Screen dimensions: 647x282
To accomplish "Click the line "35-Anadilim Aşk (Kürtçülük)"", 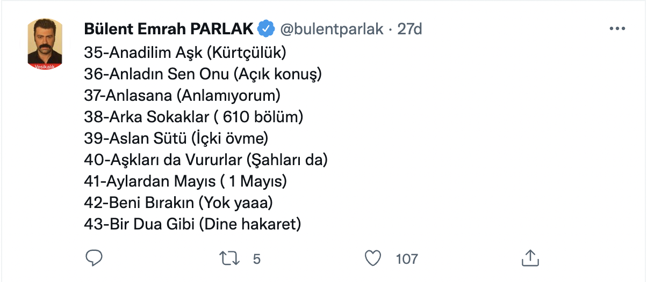I will click(185, 53).
